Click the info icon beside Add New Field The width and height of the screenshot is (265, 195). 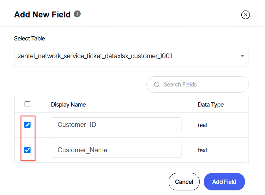[77, 14]
